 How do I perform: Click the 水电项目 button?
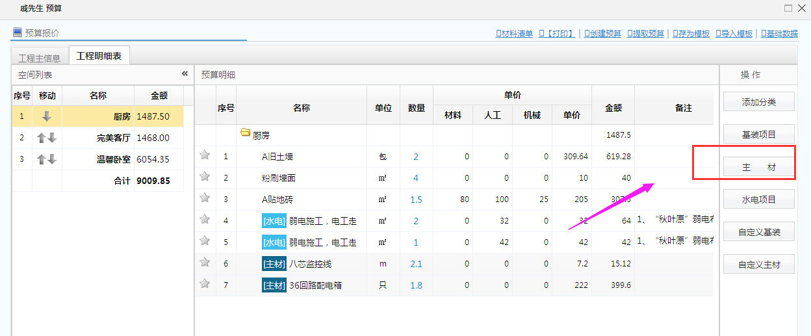pos(758,200)
